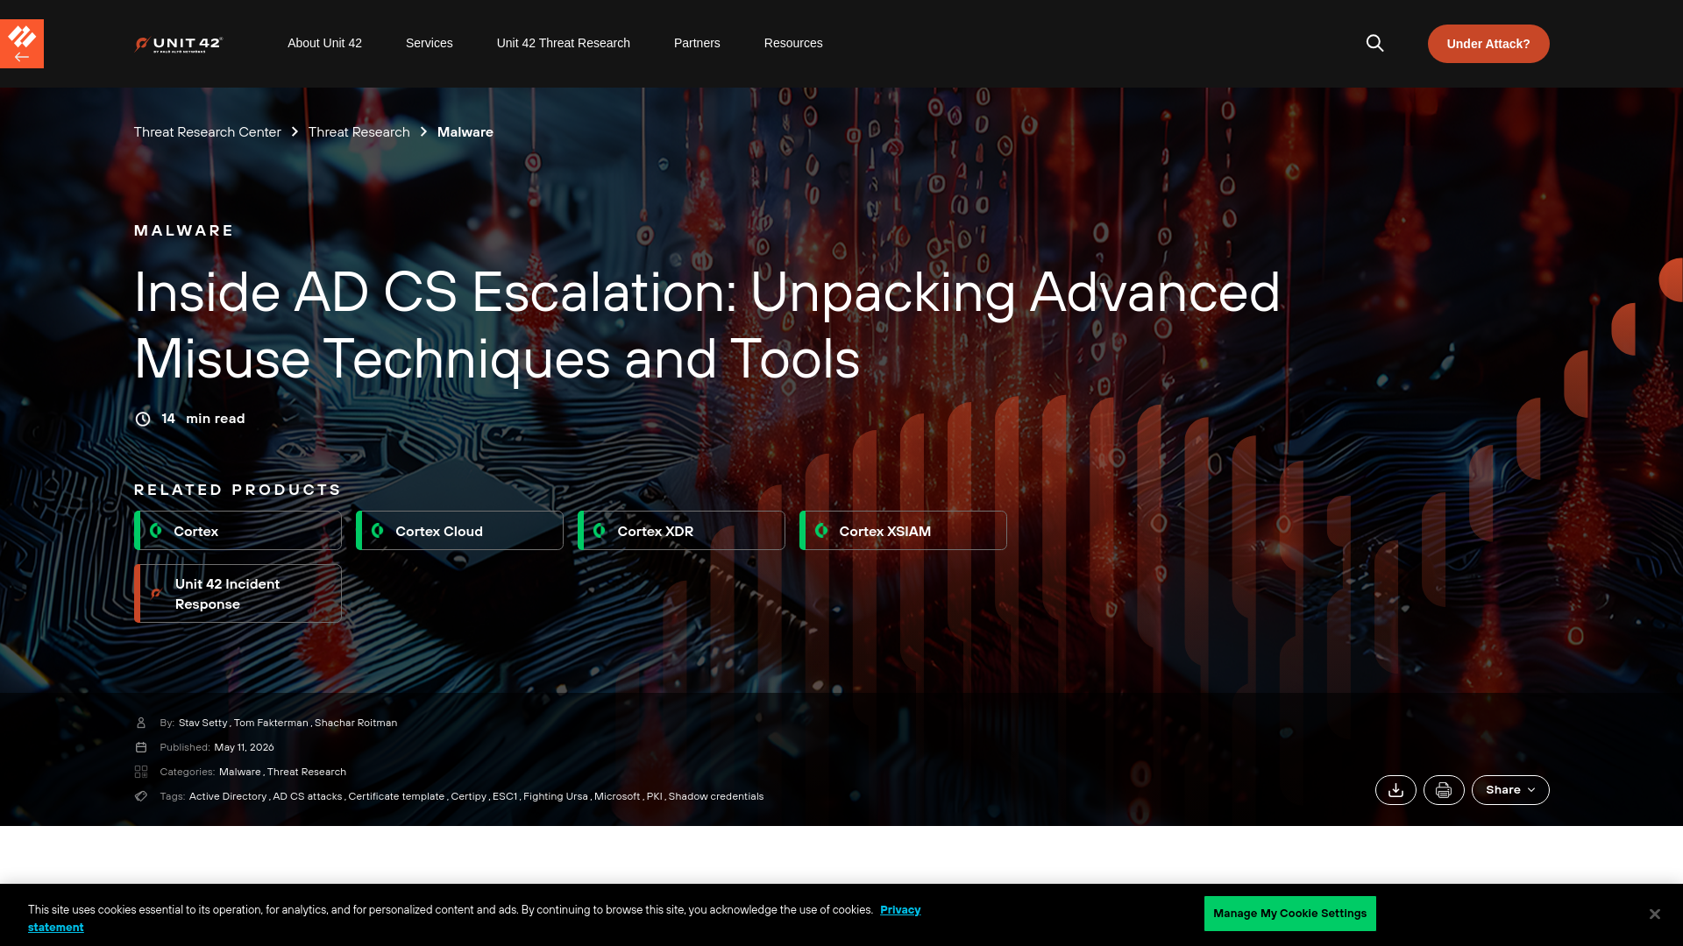Open the Partners menu
The height and width of the screenshot is (946, 1683).
pyautogui.click(x=697, y=43)
